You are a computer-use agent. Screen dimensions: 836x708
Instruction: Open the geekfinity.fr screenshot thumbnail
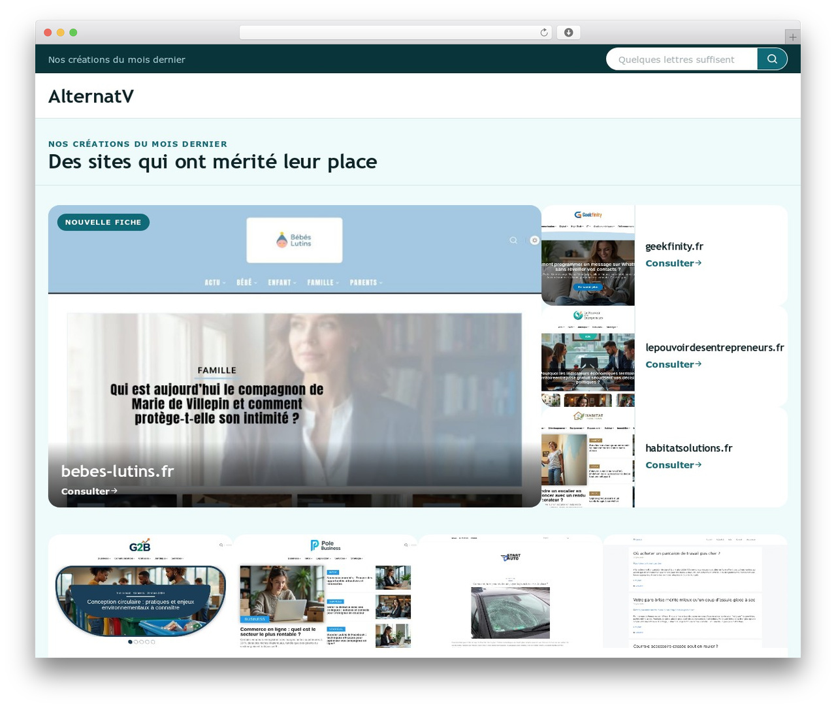[588, 255]
